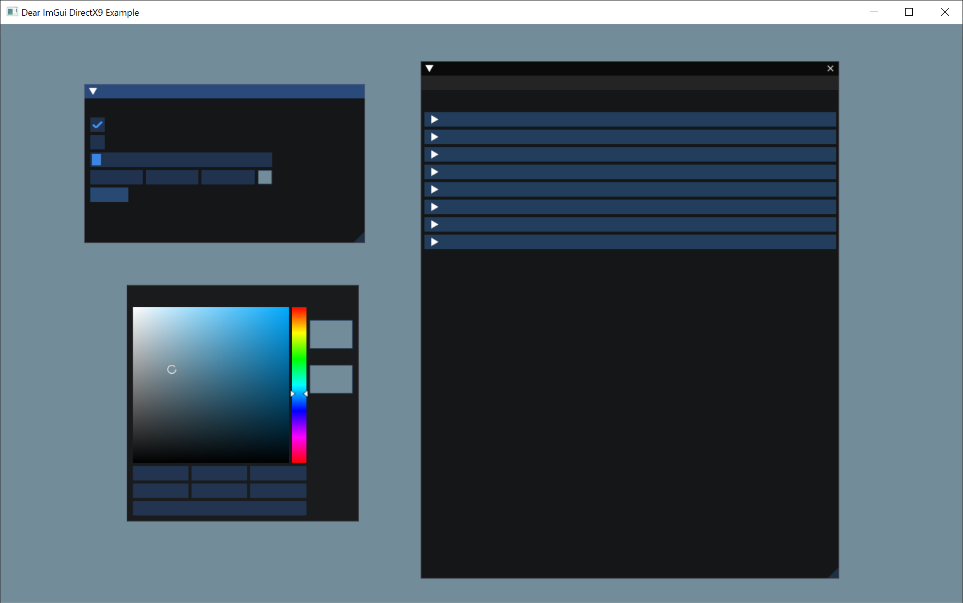The image size is (963, 603).
Task: Click the blue button under the color fields
Action: point(109,195)
